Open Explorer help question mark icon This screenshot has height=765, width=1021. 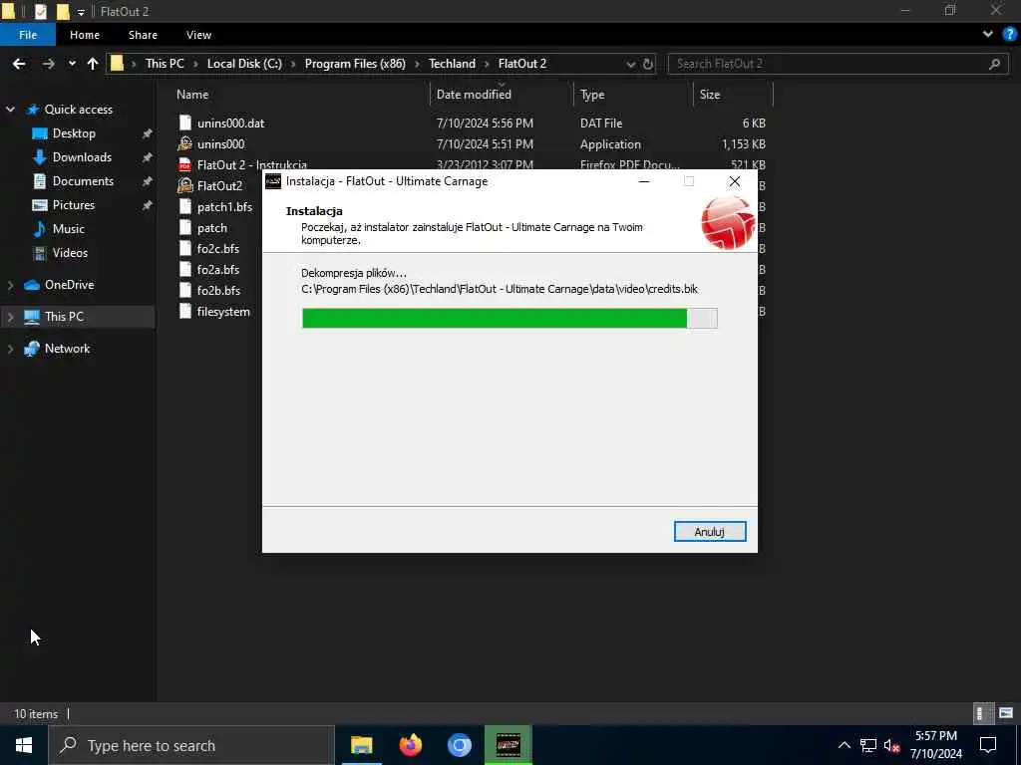[1010, 35]
